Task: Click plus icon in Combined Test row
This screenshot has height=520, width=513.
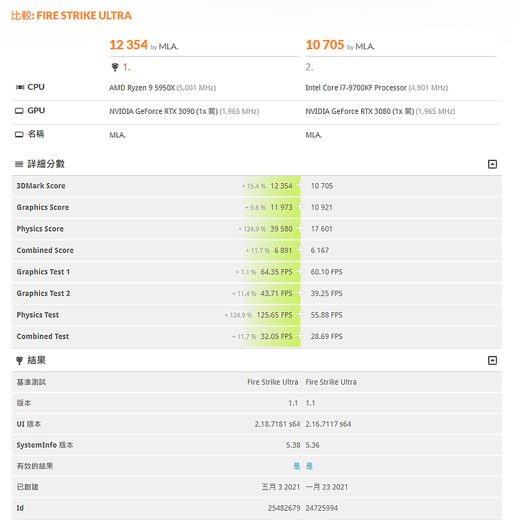Action: (x=300, y=336)
